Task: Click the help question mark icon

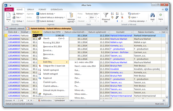Action: click(166, 9)
